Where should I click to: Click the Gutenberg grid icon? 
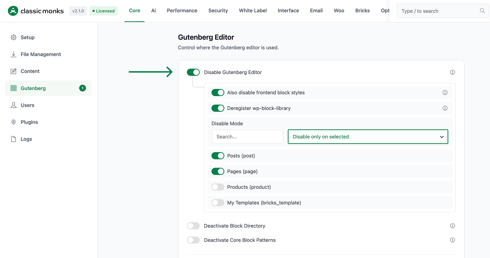pos(14,88)
